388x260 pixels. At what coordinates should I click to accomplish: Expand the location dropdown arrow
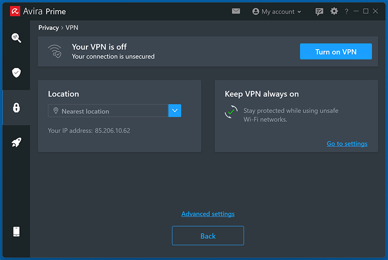pyautogui.click(x=175, y=111)
